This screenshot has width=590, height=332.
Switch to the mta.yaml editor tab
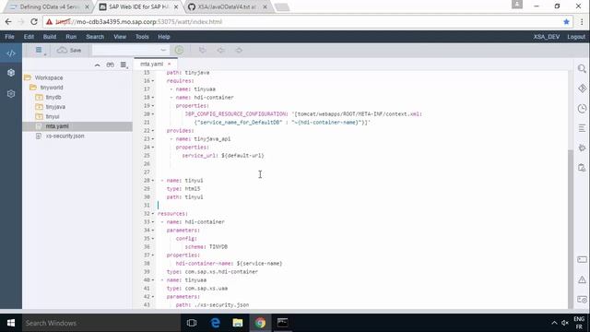tap(151, 64)
